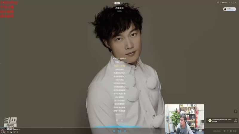Click the text label in top-right toolbar

point(224,3)
